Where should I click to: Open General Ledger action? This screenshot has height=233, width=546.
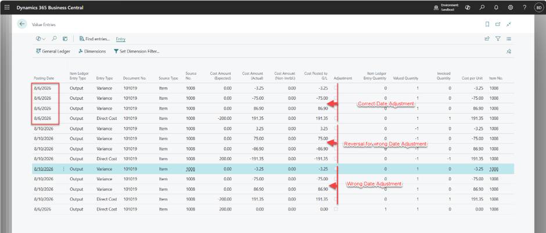[53, 51]
